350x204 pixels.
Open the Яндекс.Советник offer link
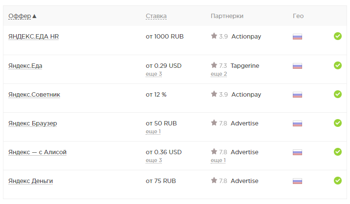pos(34,94)
